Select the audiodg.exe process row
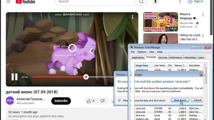This screenshot has width=214, height=120. pyautogui.click(x=169, y=70)
